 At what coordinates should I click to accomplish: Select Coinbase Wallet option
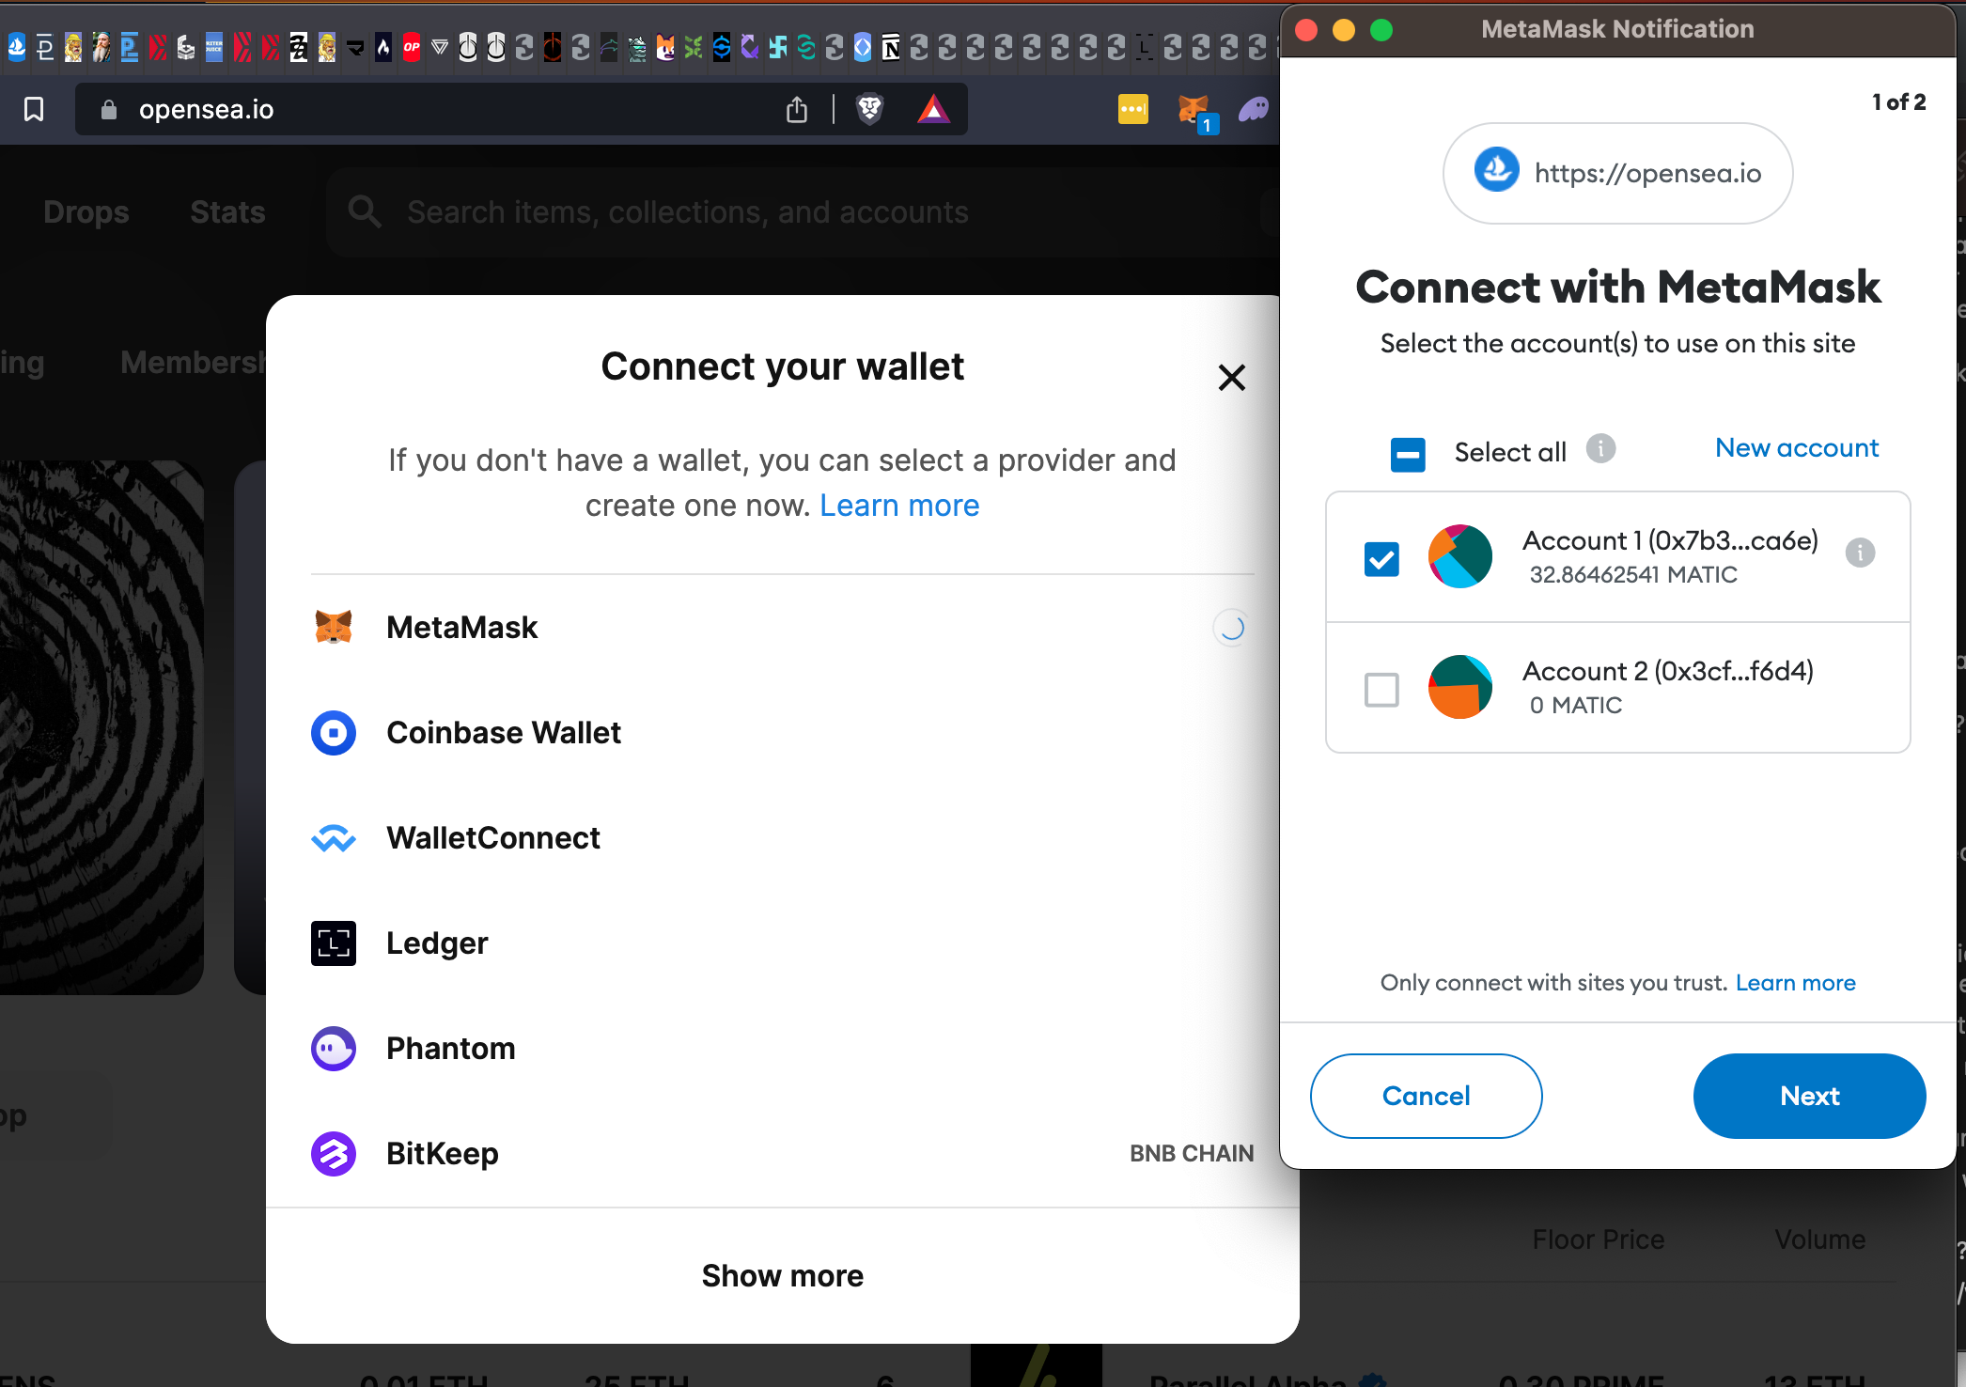coord(782,732)
